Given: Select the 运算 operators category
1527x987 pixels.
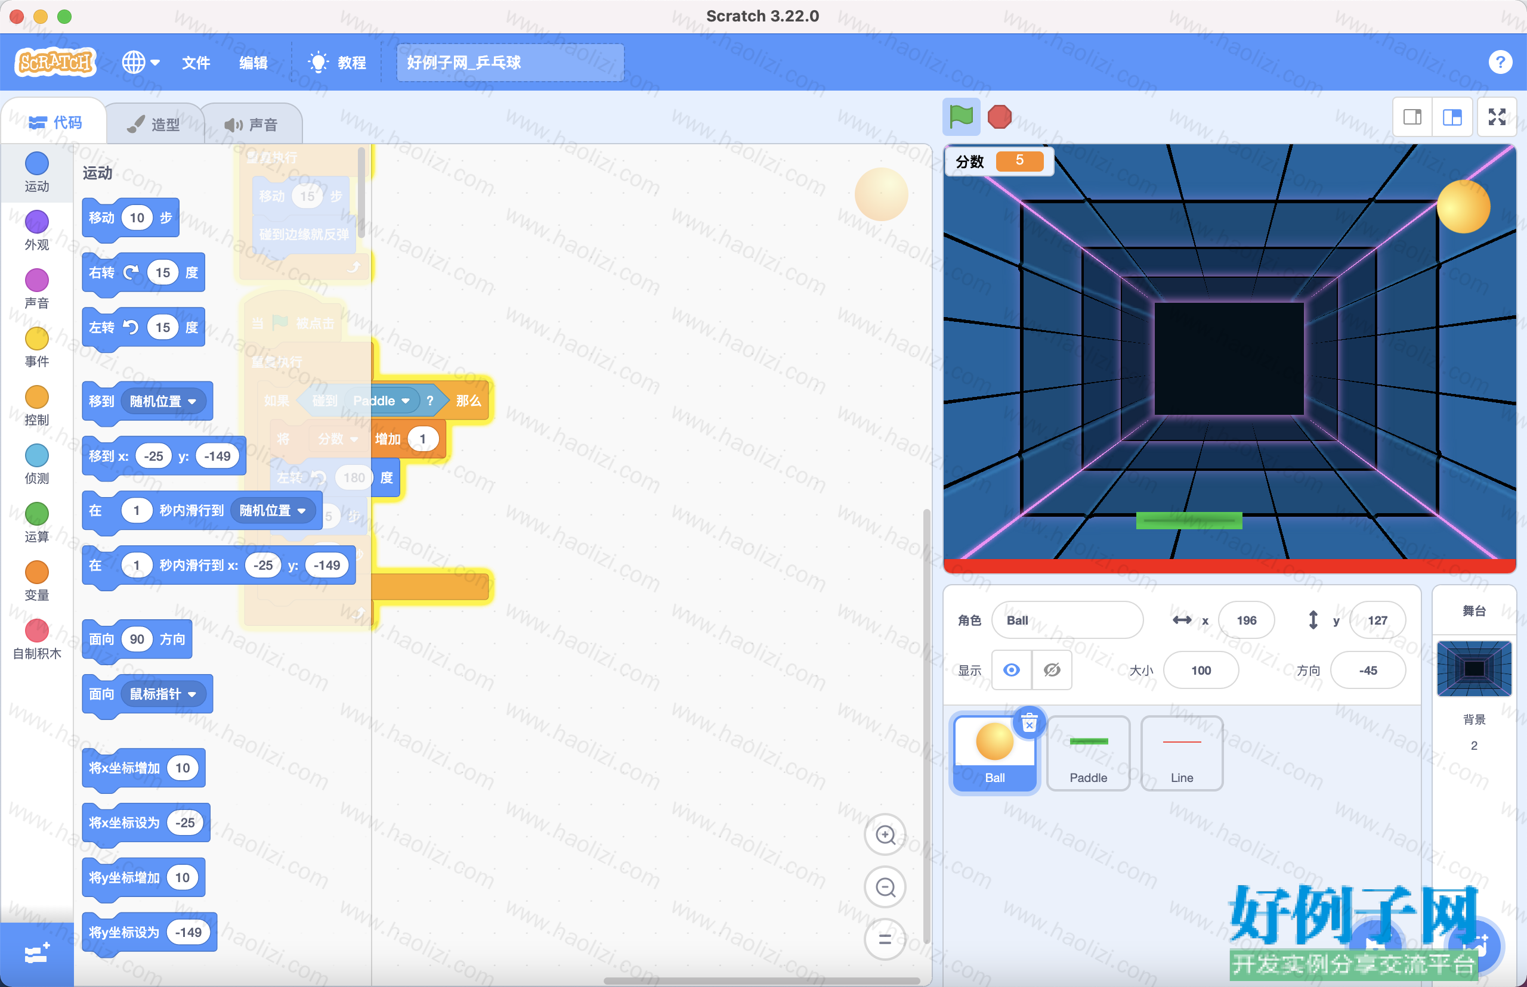Looking at the screenshot, I should pos(36,522).
